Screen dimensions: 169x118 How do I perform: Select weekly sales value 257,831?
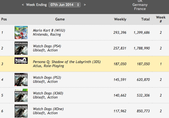[120, 48]
